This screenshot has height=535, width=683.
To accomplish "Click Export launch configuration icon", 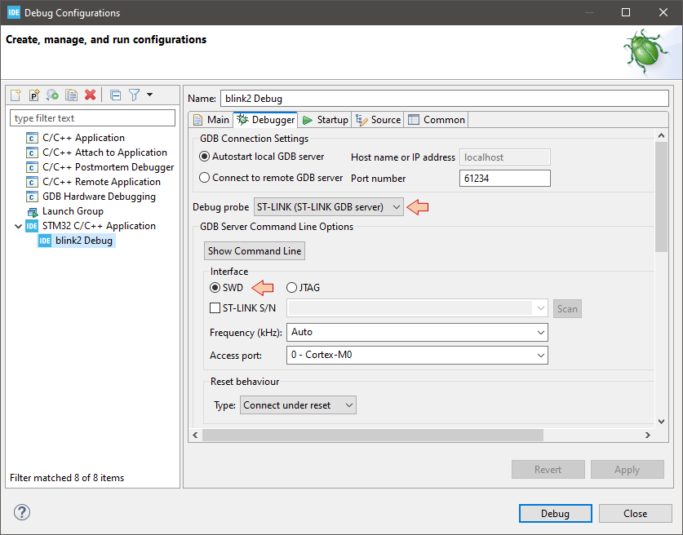I will click(x=53, y=95).
